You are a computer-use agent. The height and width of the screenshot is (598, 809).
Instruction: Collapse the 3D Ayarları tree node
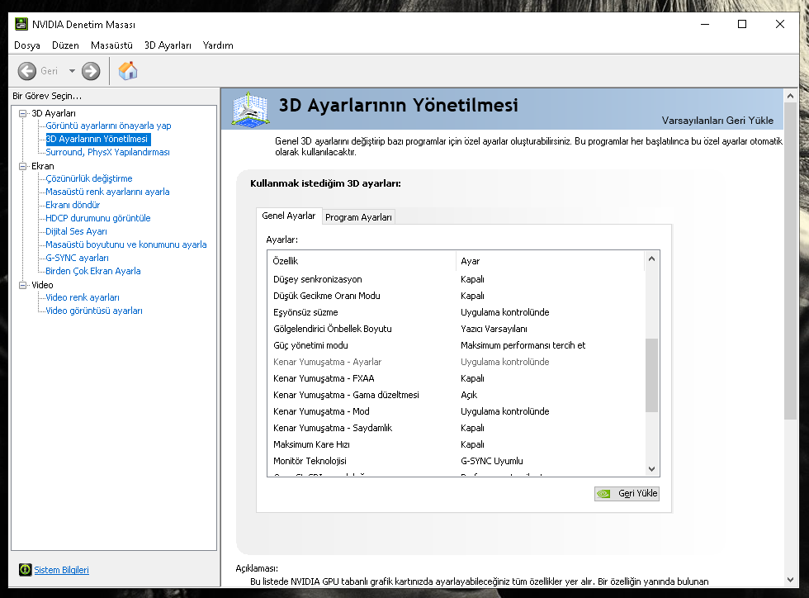tap(23, 113)
